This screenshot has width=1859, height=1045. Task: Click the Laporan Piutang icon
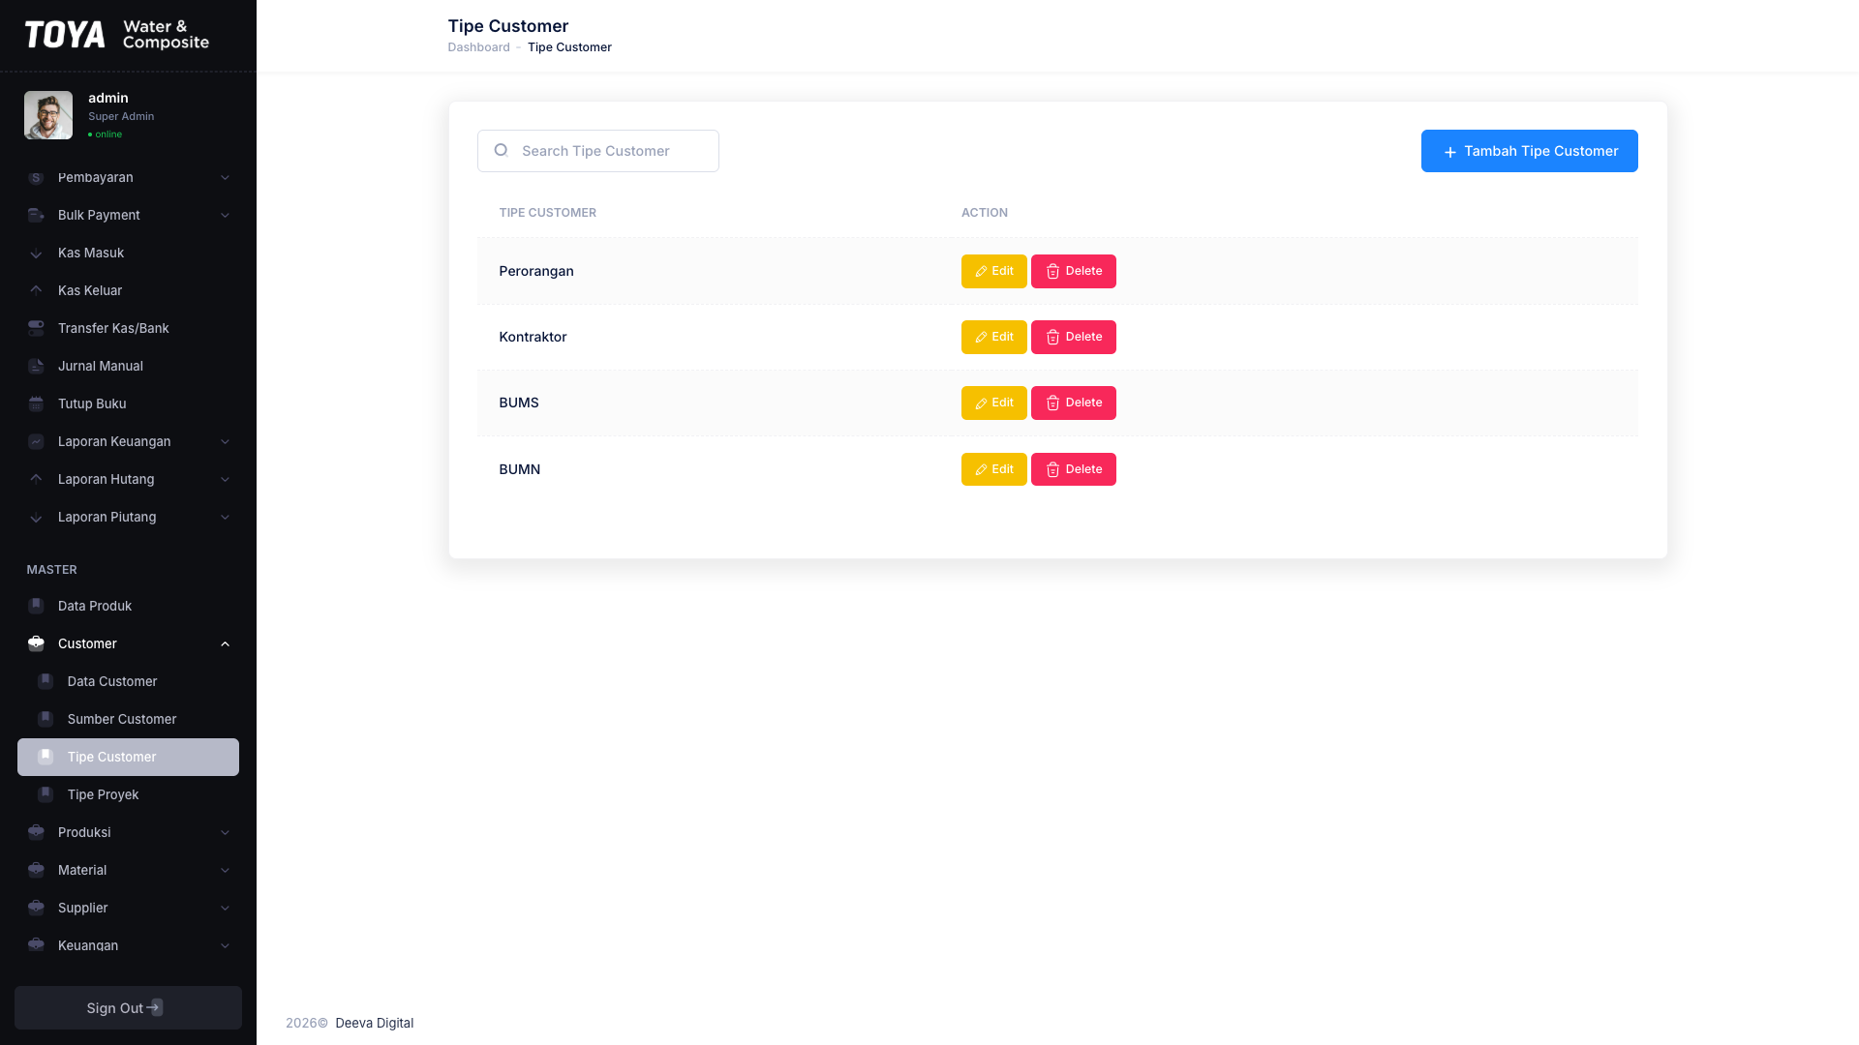[x=36, y=517]
